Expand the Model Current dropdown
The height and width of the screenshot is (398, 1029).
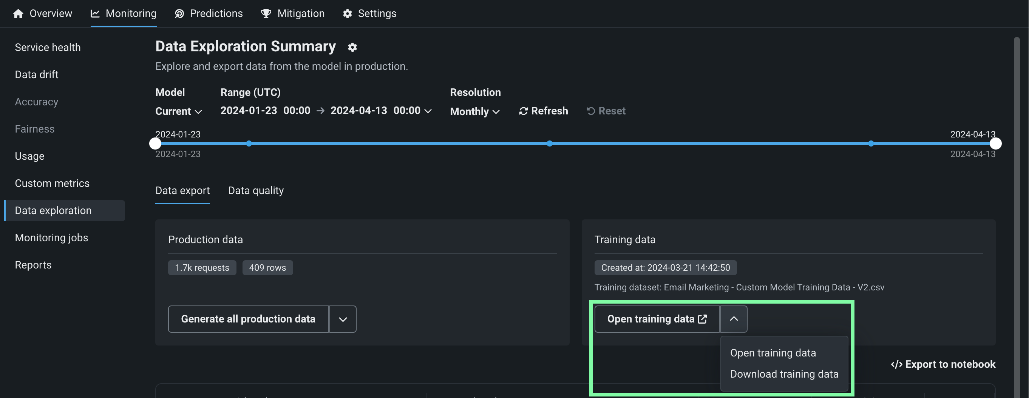179,111
